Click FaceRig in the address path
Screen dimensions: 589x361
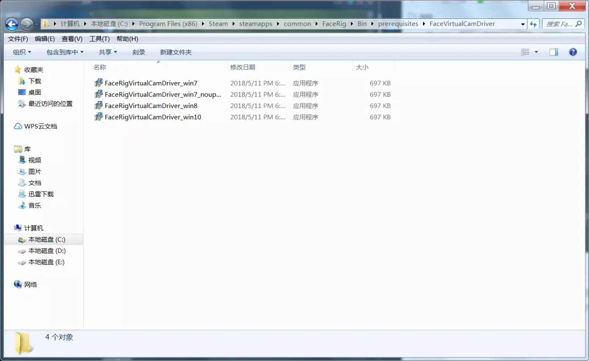tap(334, 24)
